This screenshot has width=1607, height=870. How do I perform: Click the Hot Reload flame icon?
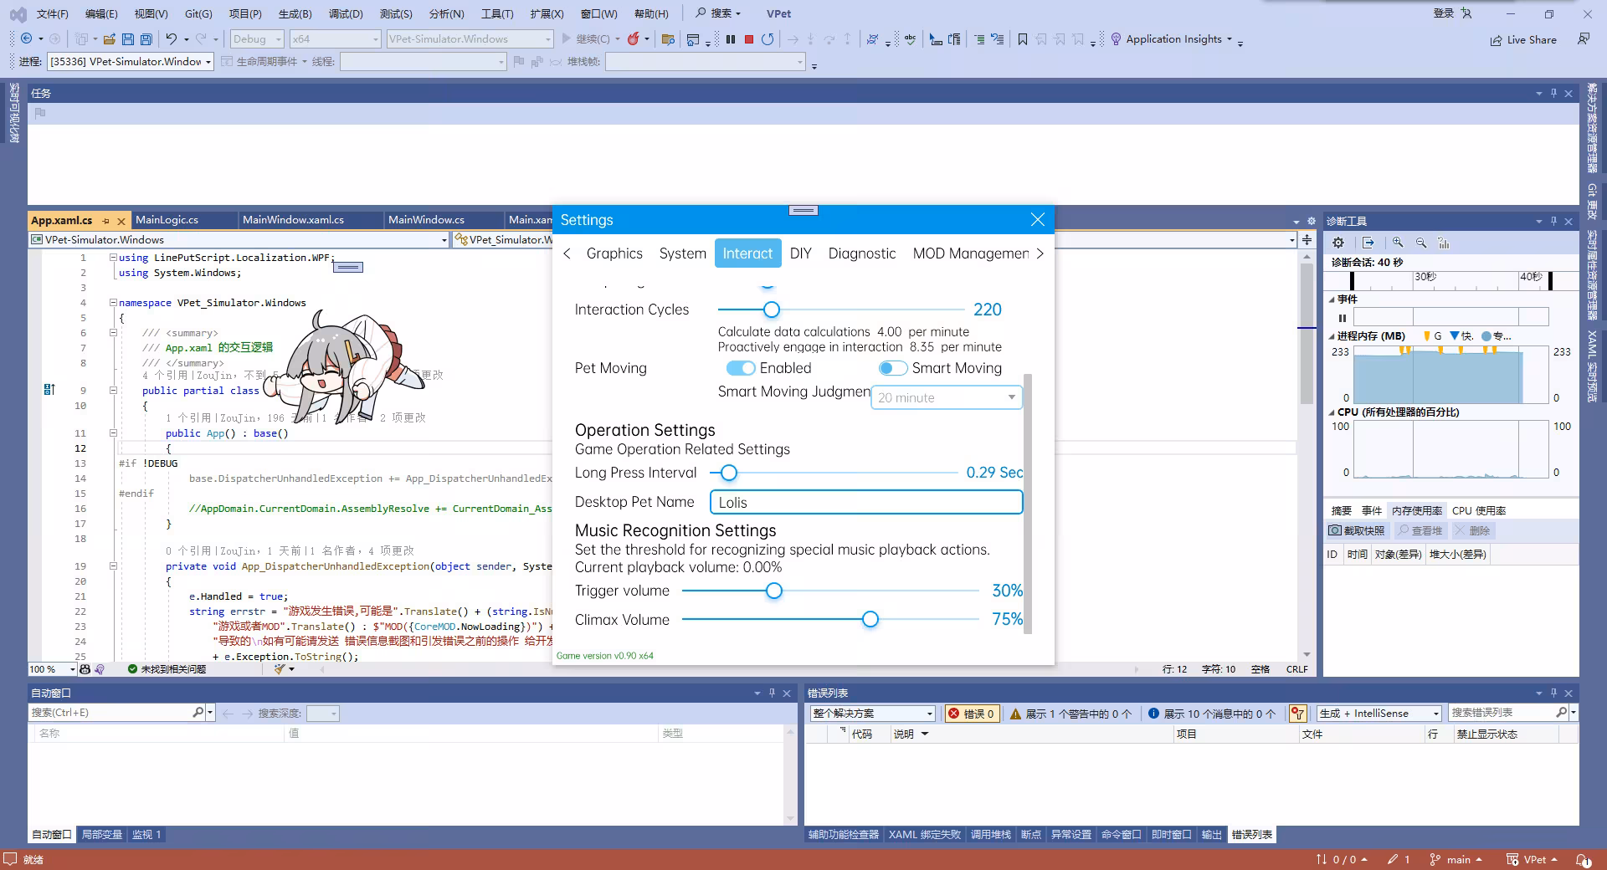(634, 38)
